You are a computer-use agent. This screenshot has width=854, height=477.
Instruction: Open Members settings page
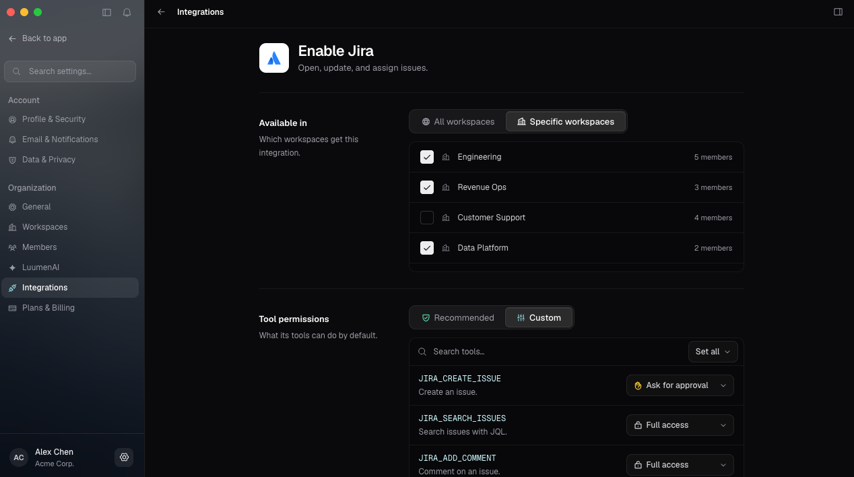coord(70,247)
